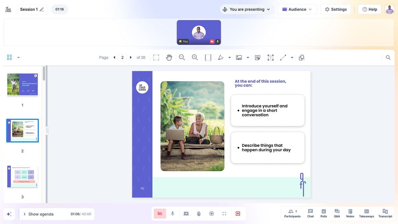Select the text box tool
This screenshot has width=398, height=224.
point(271,57)
